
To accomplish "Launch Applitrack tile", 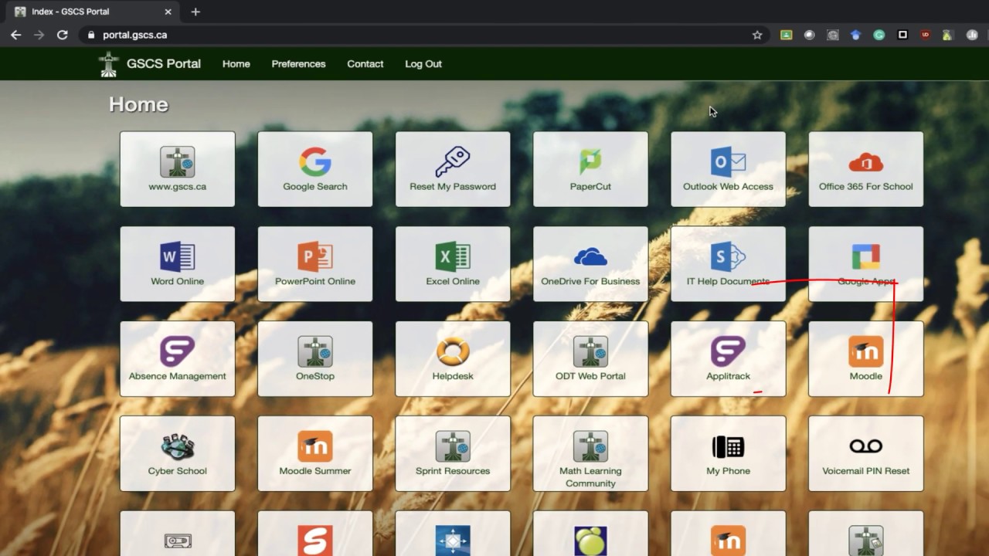I will point(728,359).
